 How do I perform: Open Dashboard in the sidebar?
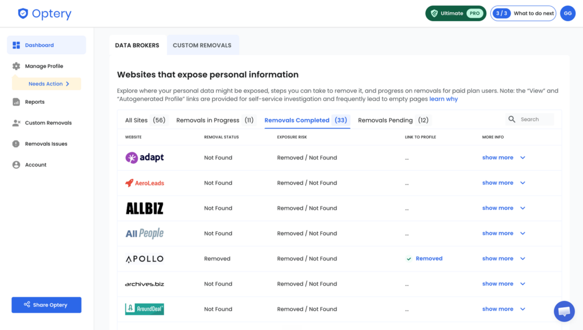coord(47,45)
